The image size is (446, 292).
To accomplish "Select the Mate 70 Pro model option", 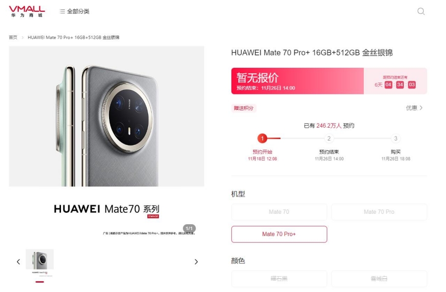I will (379, 212).
